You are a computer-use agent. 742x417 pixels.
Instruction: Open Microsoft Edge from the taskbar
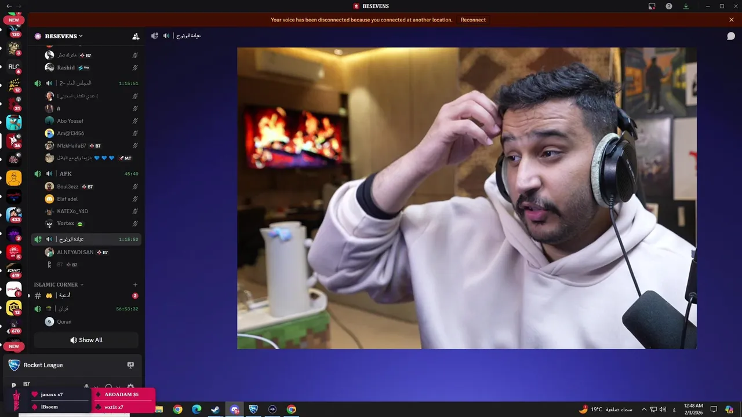coord(197,409)
